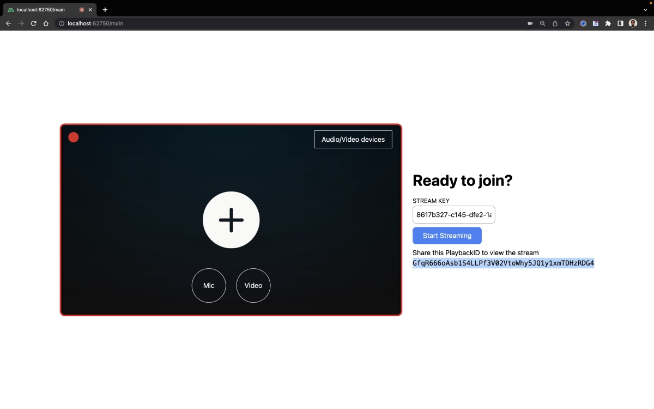654x409 pixels.
Task: Click the 'Share this PlaybackID' text line
Action: pyautogui.click(x=476, y=252)
